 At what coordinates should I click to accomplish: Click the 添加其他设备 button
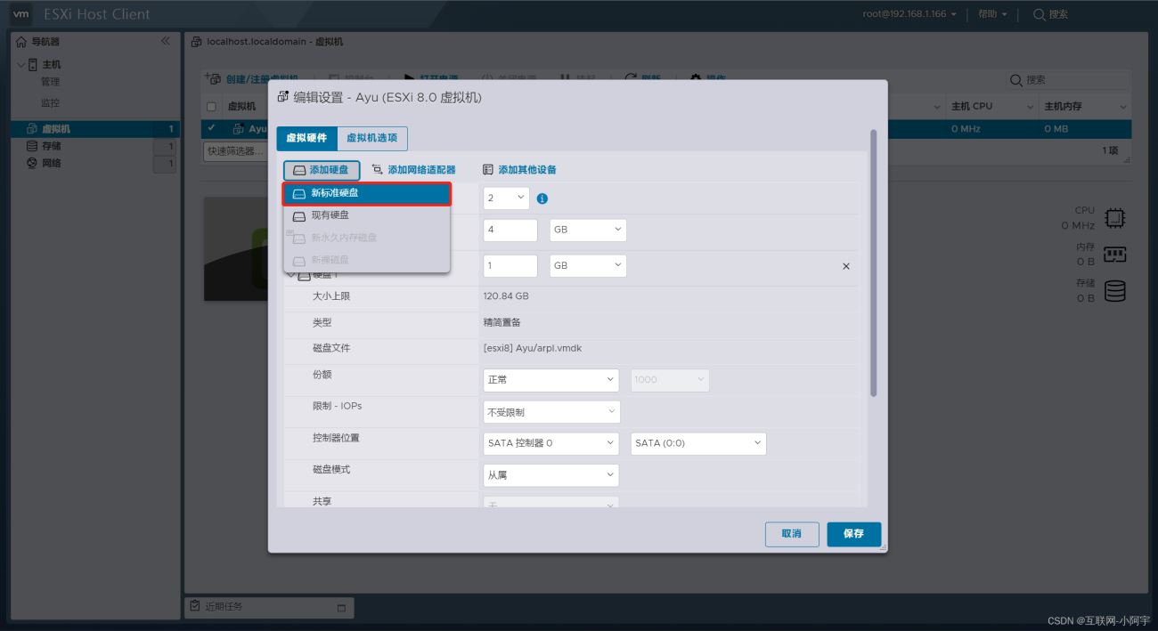[519, 170]
